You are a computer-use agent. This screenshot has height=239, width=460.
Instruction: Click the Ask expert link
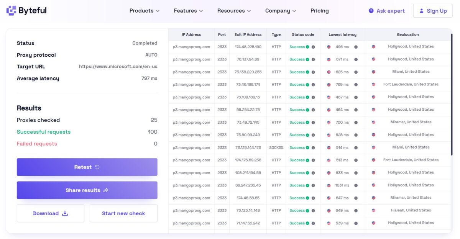pos(386,11)
